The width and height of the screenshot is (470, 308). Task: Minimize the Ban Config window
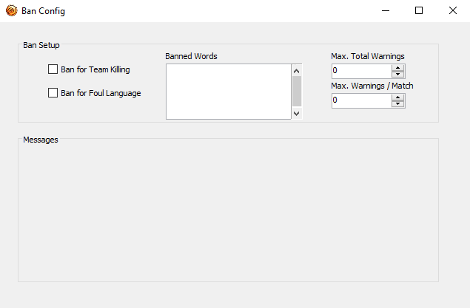tap(385, 11)
